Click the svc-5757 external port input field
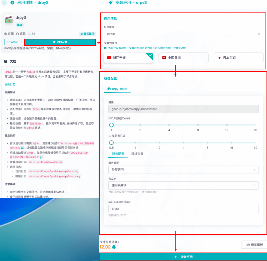 pyautogui.click(x=183, y=209)
